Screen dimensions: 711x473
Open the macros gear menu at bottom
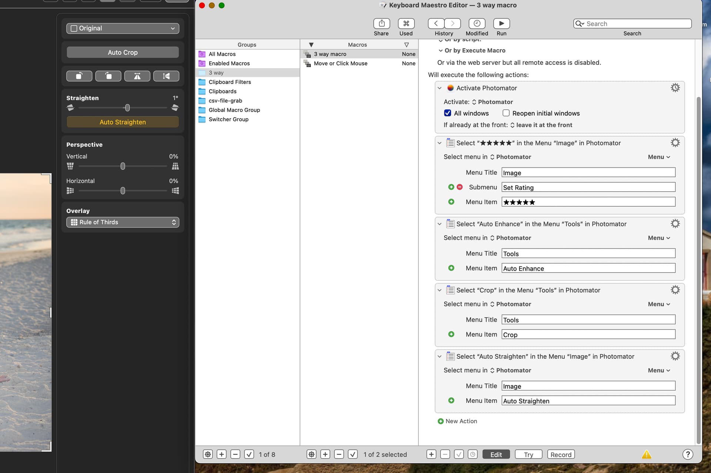point(311,455)
